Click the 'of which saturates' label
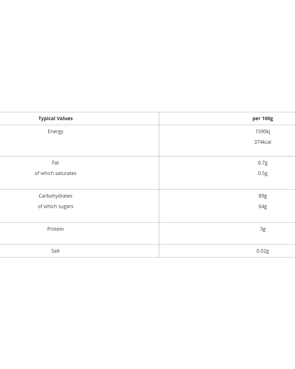The image size is (295, 369). click(x=55, y=173)
